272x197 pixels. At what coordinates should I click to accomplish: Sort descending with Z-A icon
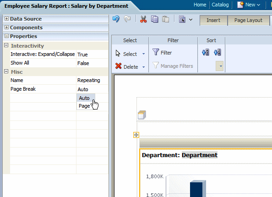218,52
